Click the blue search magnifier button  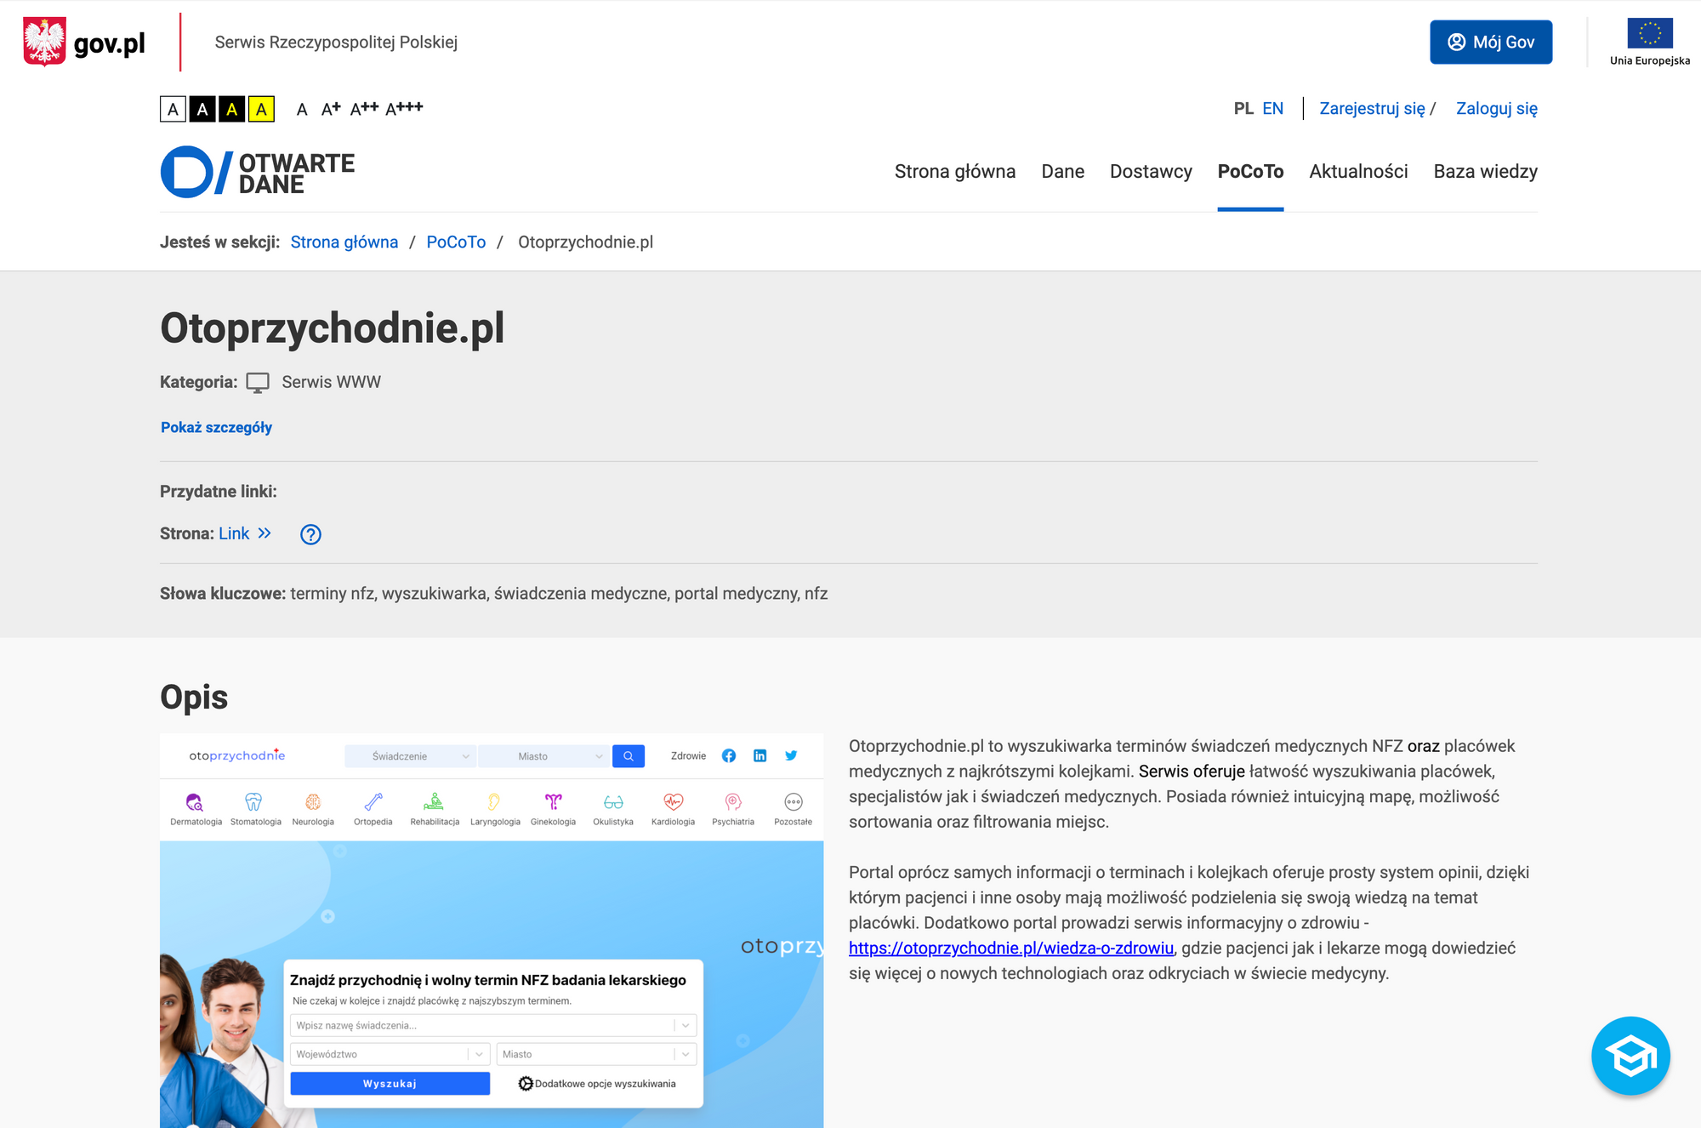click(x=629, y=756)
